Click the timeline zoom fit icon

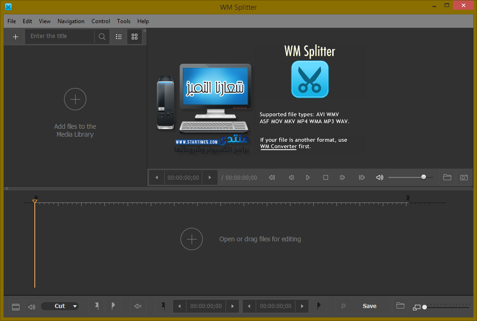click(417, 307)
